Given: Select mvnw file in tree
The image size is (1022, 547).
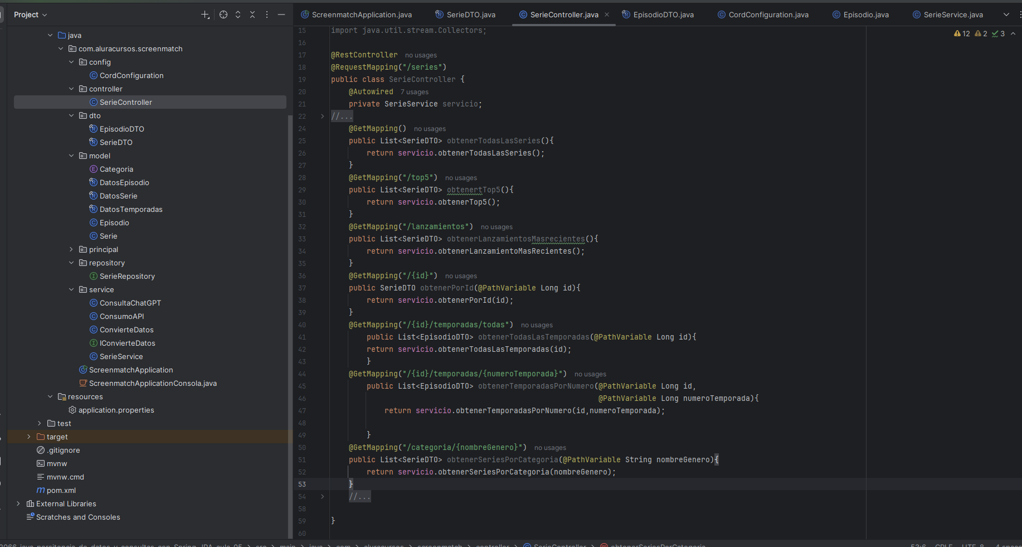Looking at the screenshot, I should (56, 463).
